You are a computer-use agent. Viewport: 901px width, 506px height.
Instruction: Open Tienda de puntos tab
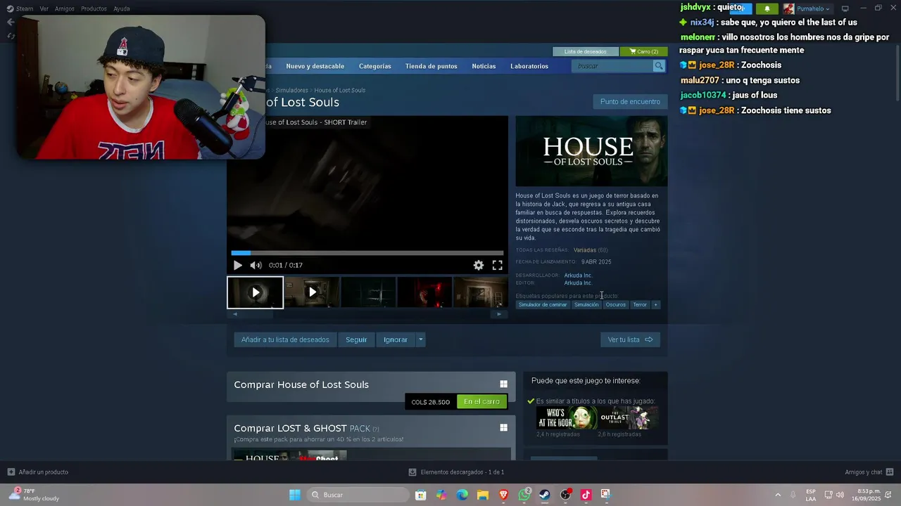pos(431,66)
